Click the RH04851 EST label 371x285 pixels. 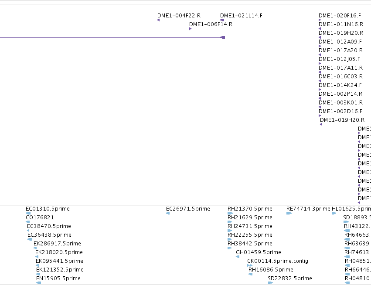point(358,261)
